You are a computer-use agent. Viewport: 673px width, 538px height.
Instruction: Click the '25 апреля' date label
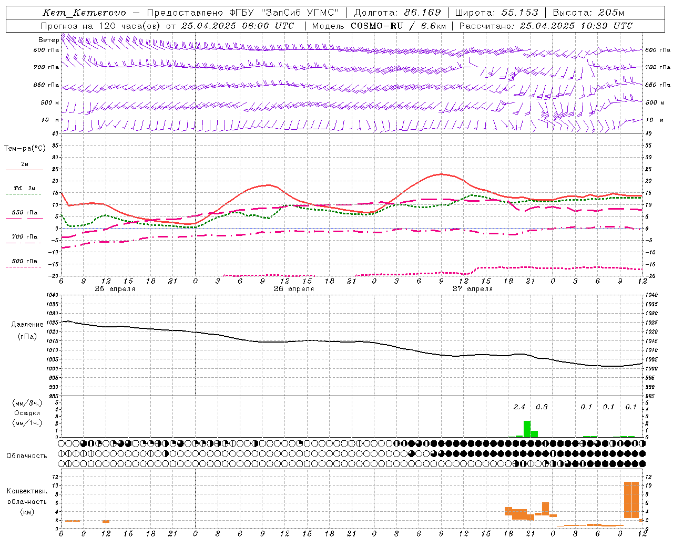115,289
